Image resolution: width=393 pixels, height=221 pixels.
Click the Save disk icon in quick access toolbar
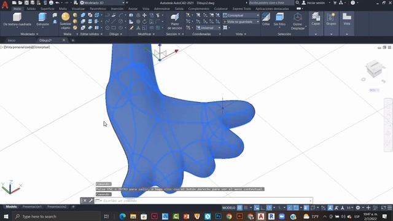[x=26, y=2]
